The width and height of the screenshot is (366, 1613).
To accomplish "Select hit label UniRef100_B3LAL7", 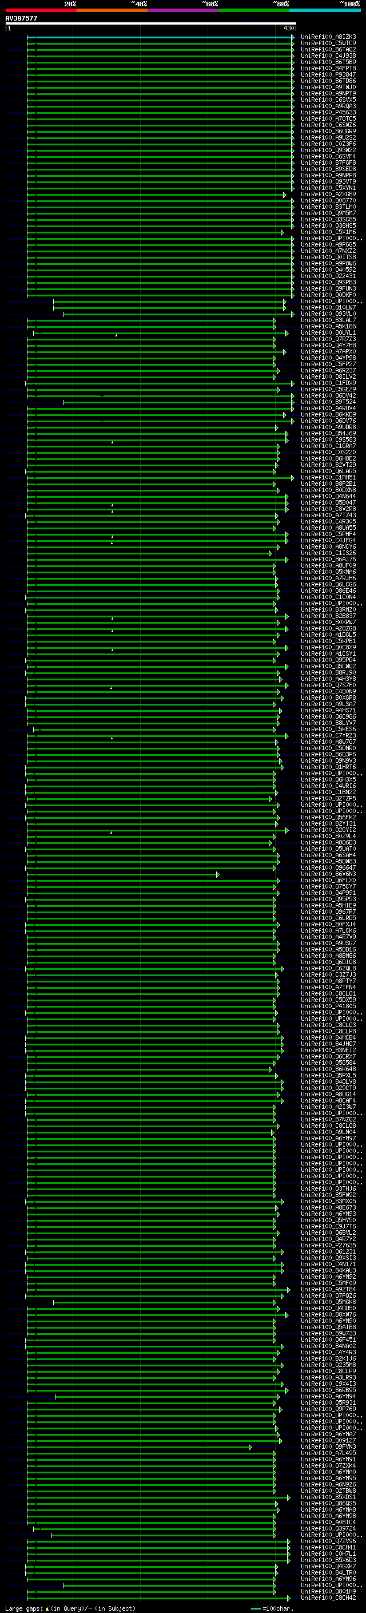I will click(x=328, y=320).
